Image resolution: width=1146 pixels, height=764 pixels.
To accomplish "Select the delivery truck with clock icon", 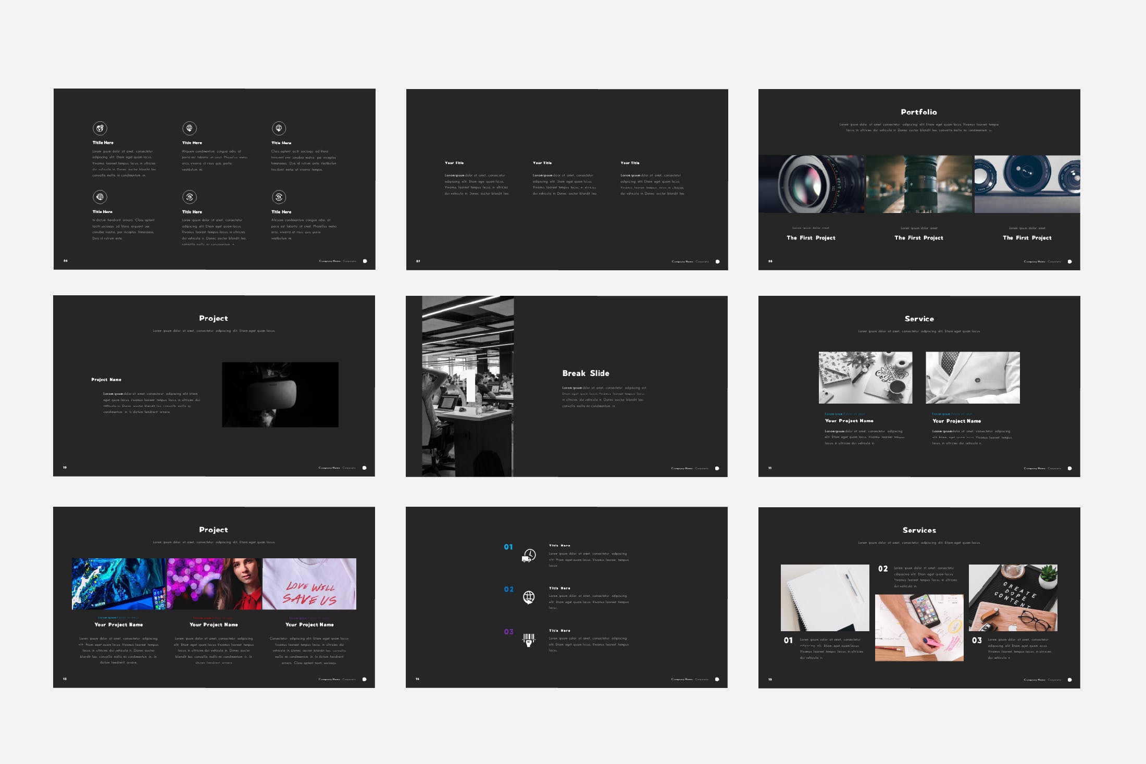I will 529,556.
